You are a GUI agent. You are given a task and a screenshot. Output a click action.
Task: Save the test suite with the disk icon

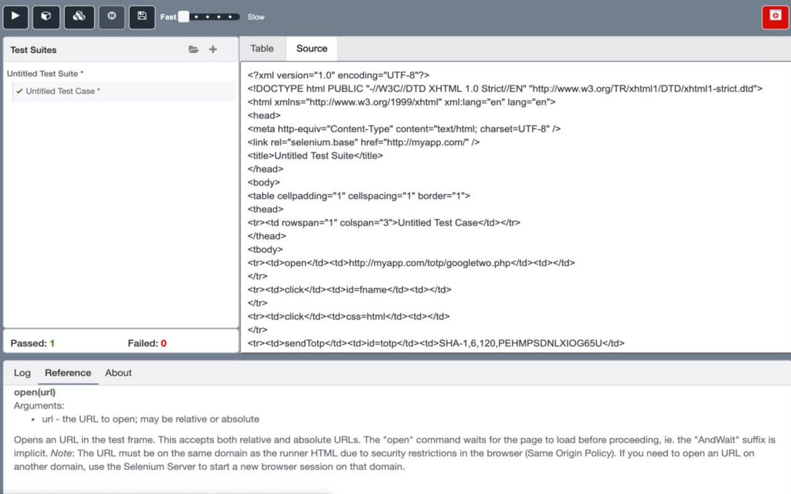[x=142, y=17]
